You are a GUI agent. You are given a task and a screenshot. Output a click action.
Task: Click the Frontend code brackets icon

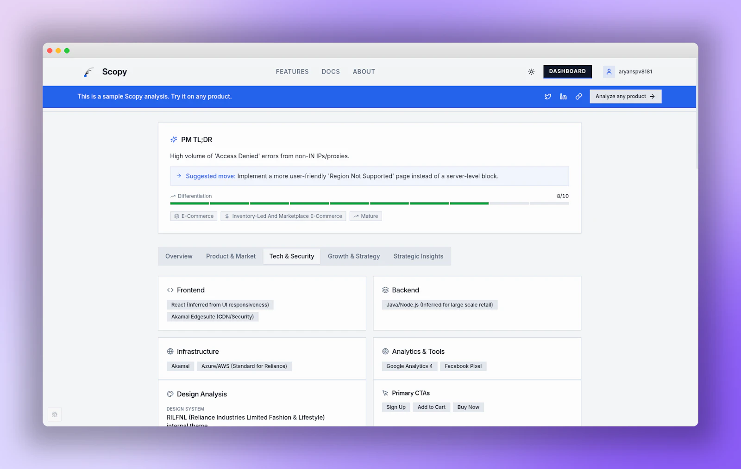coord(170,290)
